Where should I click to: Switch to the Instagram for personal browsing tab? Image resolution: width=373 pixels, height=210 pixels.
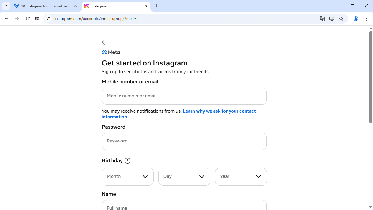(x=44, y=6)
